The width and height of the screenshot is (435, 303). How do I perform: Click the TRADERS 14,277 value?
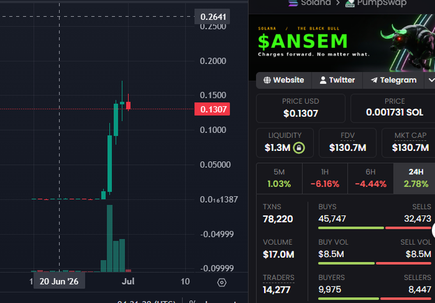coord(276,290)
